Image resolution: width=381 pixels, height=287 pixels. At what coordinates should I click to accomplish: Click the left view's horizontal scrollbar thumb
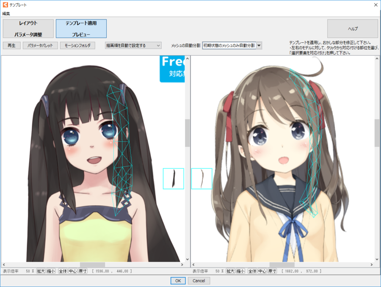click(92, 265)
